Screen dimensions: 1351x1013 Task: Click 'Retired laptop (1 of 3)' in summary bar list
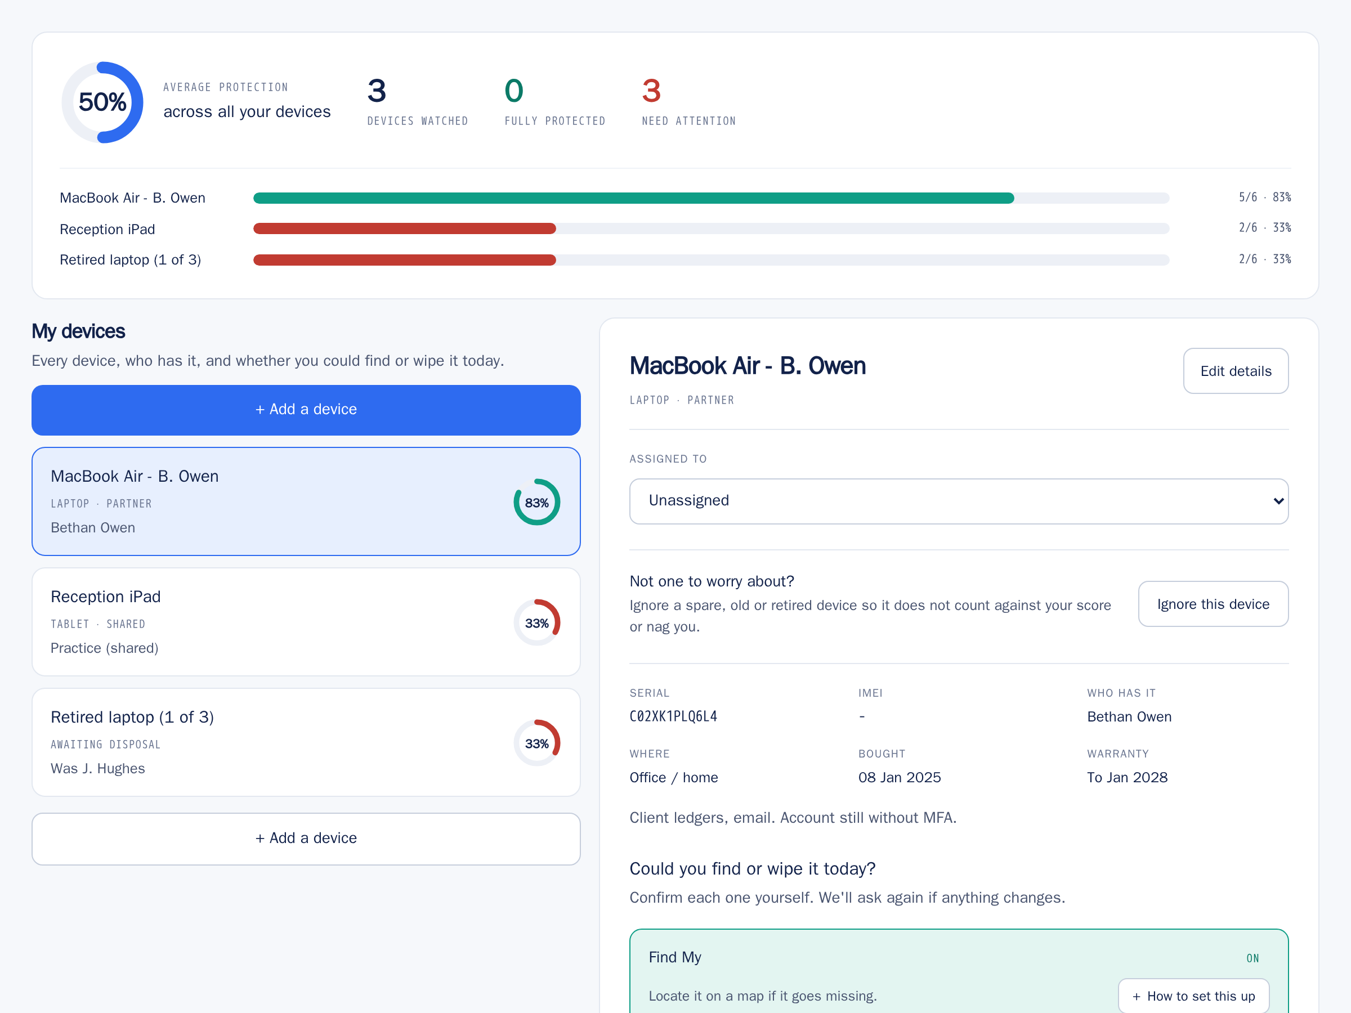131,259
